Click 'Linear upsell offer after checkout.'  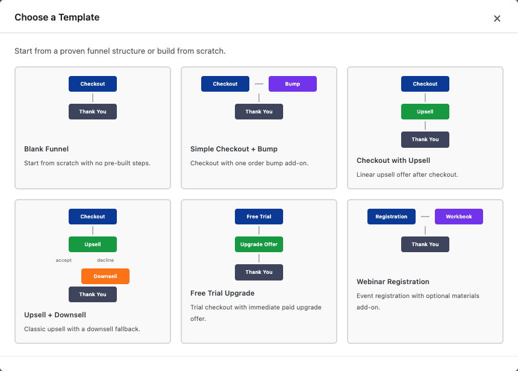(x=407, y=175)
